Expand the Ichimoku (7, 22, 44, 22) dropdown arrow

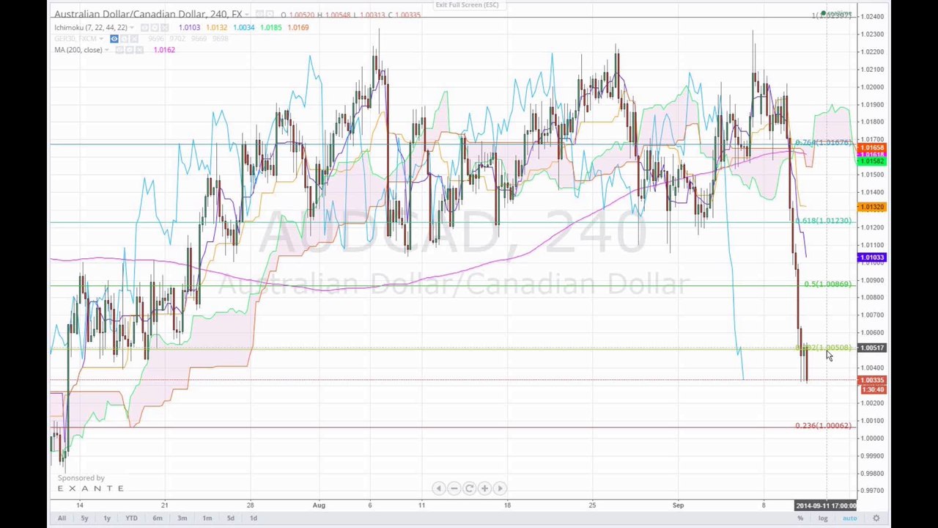pyautogui.click(x=132, y=28)
